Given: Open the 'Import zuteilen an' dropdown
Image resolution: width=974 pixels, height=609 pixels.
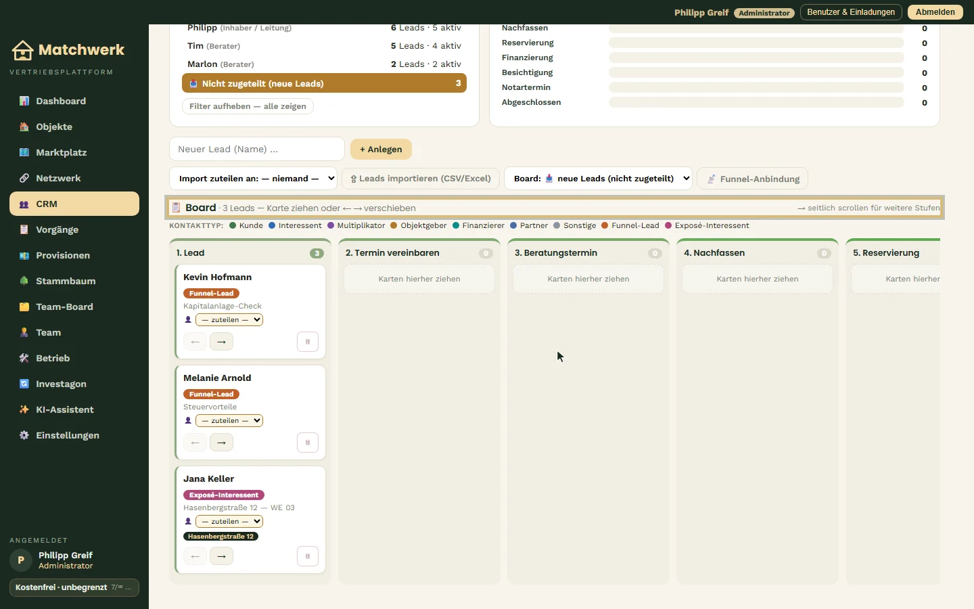Looking at the screenshot, I should (254, 179).
